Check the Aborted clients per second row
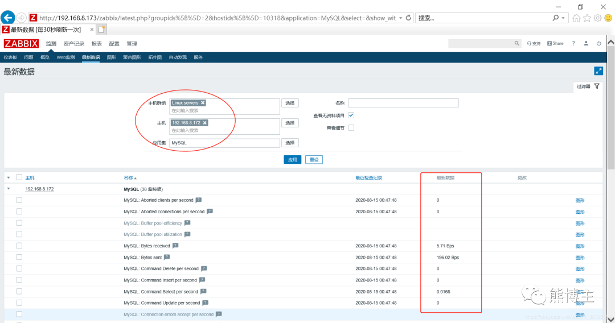This screenshot has height=323, width=615. click(19, 200)
